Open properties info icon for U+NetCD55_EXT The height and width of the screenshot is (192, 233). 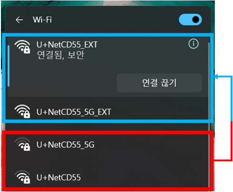coord(193,44)
